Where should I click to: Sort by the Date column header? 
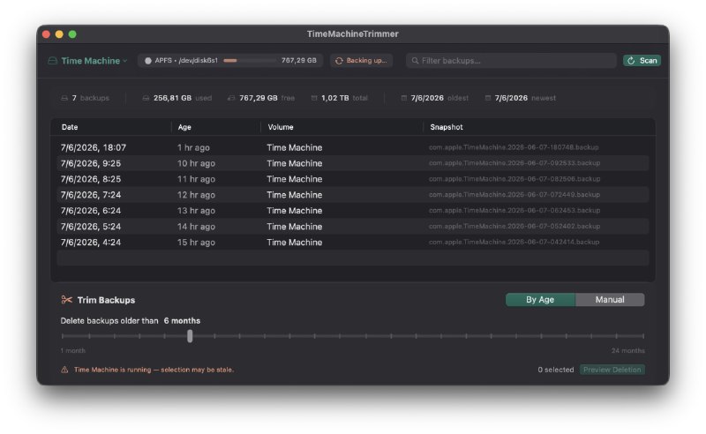click(70, 127)
